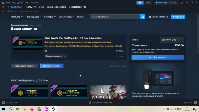Click the magnifier search button

point(143,17)
